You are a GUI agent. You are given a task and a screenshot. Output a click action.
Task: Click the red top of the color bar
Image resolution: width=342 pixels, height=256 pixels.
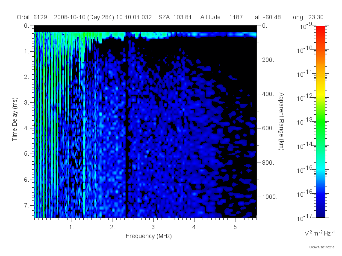click(x=320, y=33)
